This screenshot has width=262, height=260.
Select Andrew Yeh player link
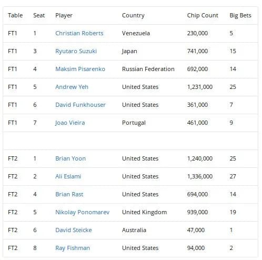[x=72, y=87]
